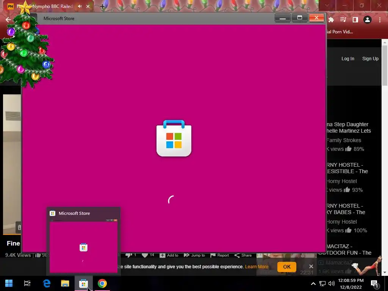Image resolution: width=388 pixels, height=291 pixels.
Task: Click Jump to under the video
Action: 194,255
